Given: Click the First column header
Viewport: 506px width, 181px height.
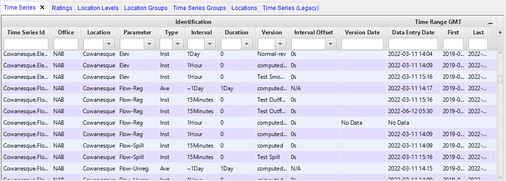Looking at the screenshot, I should 453,32.
